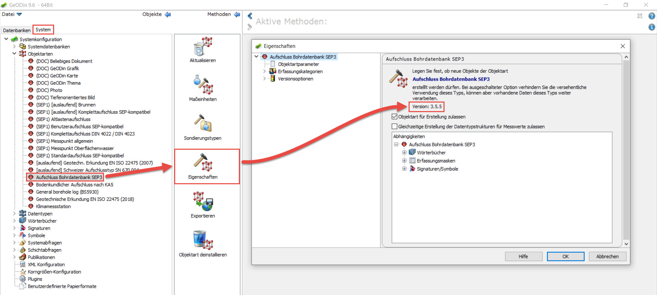The image size is (657, 295).
Task: Select the Schichtabfragen icon
Action: pos(23,250)
